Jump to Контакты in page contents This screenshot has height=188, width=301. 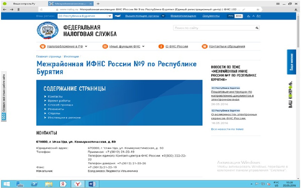tap(55, 97)
